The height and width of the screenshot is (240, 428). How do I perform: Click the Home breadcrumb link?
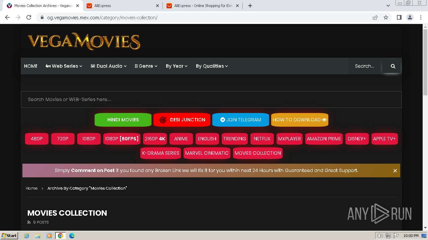point(31,188)
